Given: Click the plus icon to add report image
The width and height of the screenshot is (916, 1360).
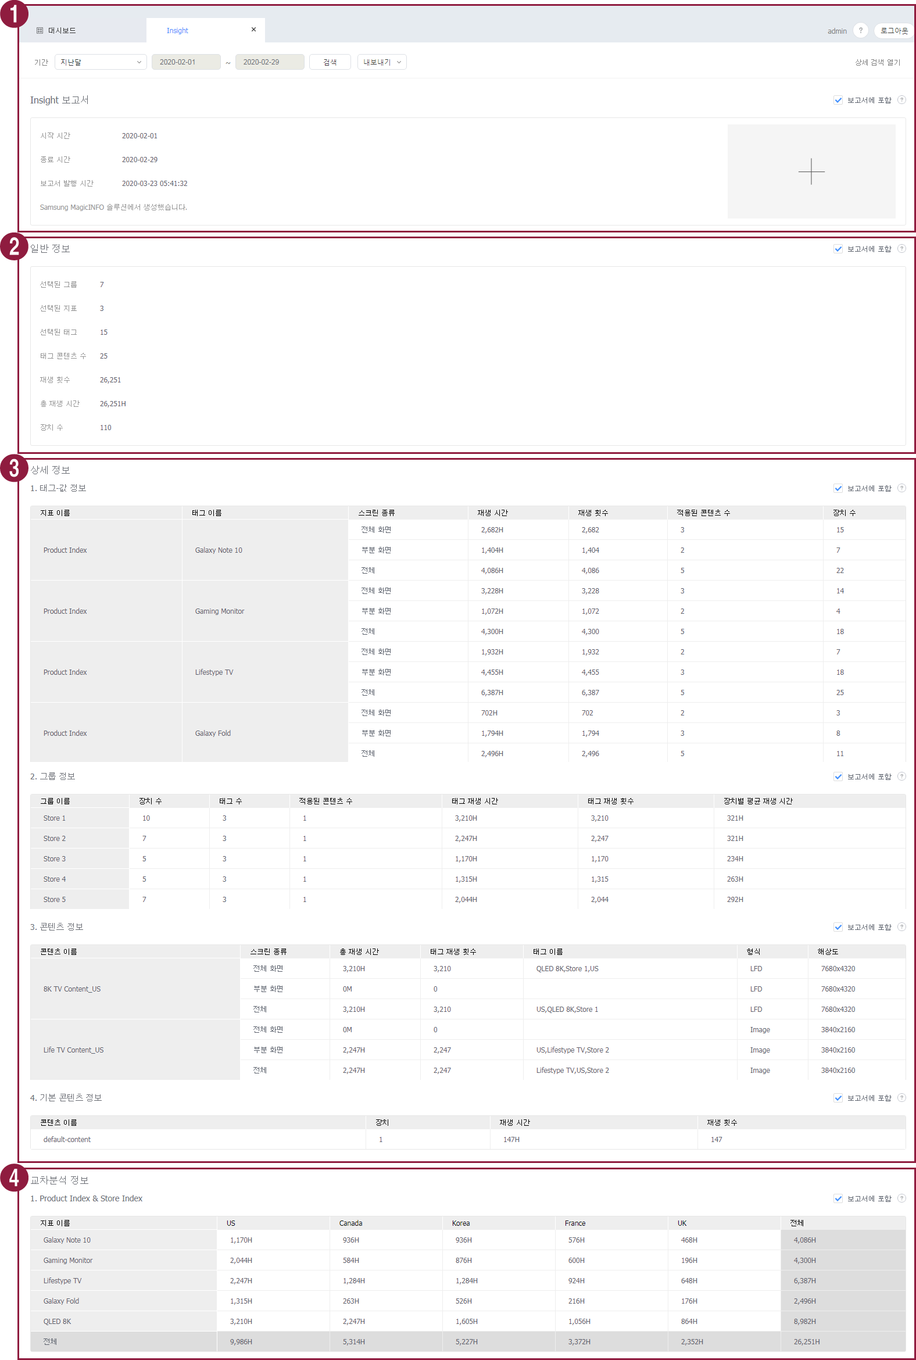Looking at the screenshot, I should click(811, 171).
